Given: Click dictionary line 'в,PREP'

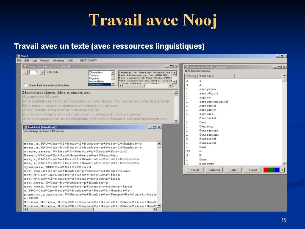Looking at the screenshot, I should click(31, 198).
